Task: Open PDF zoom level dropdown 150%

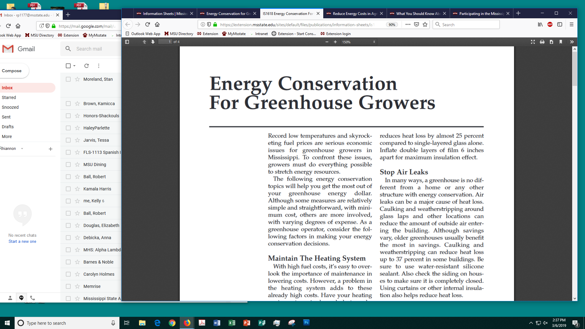Action: click(359, 42)
